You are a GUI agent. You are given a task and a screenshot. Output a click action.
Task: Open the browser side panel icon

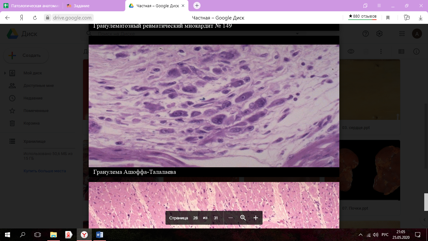(x=365, y=6)
